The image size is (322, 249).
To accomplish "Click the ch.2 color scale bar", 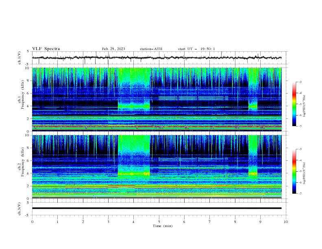I will point(294,171).
